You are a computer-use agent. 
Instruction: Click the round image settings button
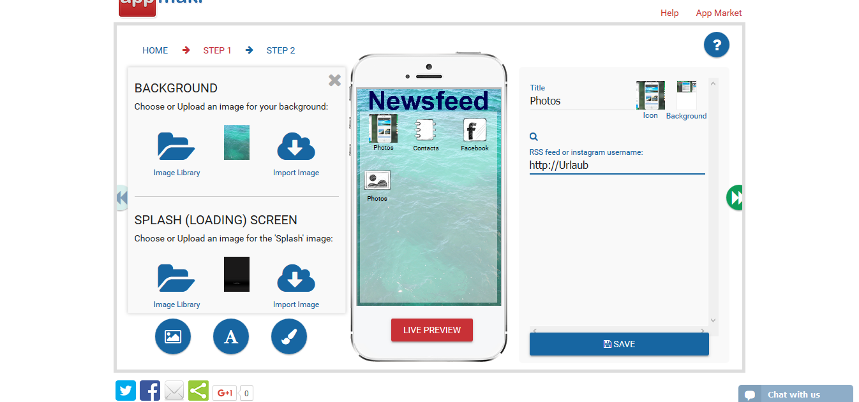point(173,336)
